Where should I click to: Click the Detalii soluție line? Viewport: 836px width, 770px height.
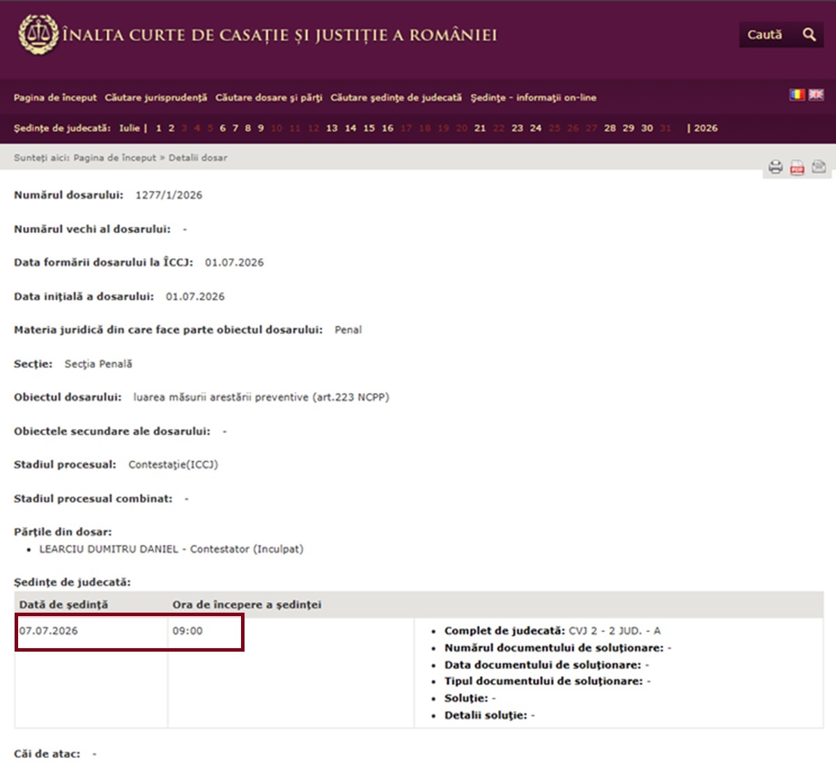tap(490, 715)
